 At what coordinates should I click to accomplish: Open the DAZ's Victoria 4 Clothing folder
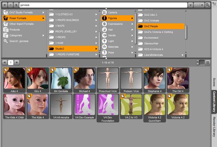(x=161, y=32)
